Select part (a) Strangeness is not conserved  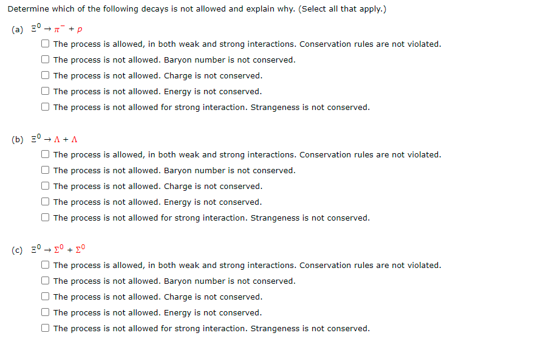pos(45,107)
